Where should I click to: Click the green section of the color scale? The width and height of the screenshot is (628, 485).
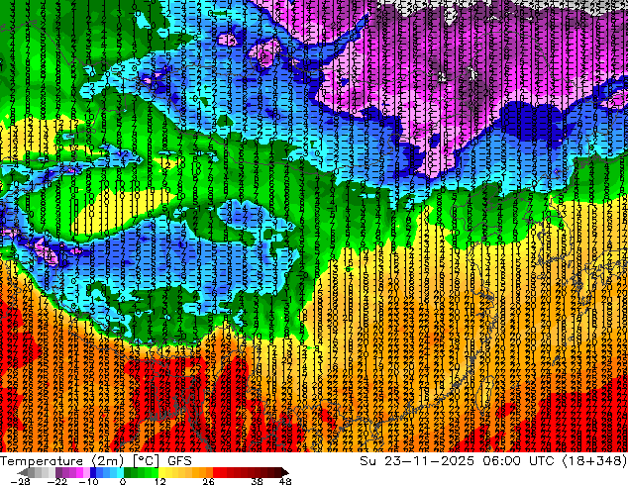(x=141, y=472)
